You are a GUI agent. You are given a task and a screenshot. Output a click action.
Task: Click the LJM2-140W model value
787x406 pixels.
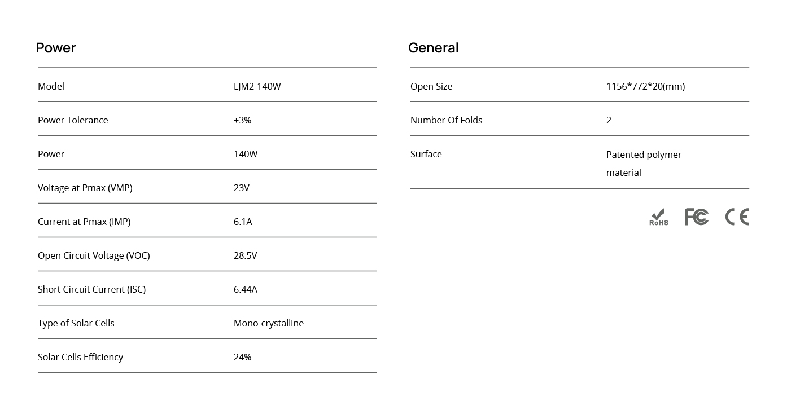click(x=257, y=86)
